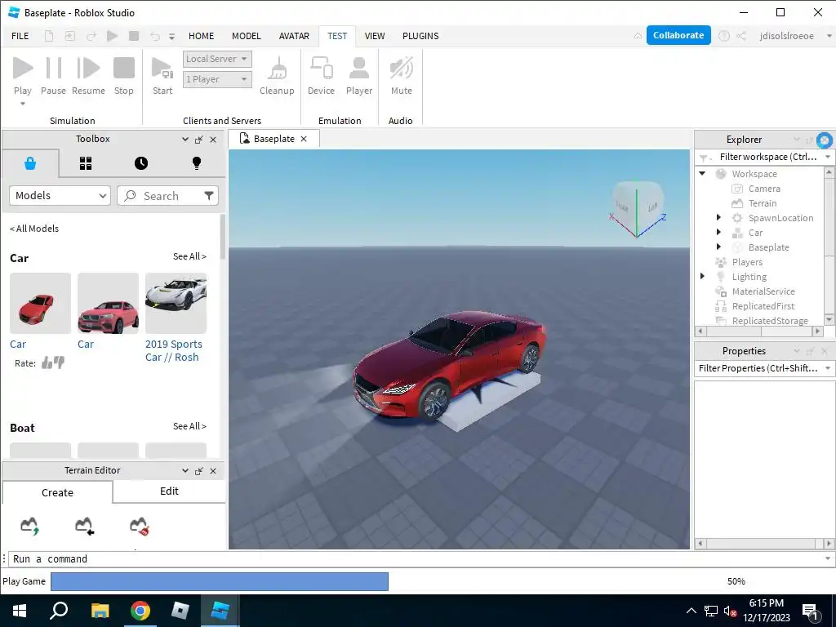Click the Collaborate button

[678, 35]
